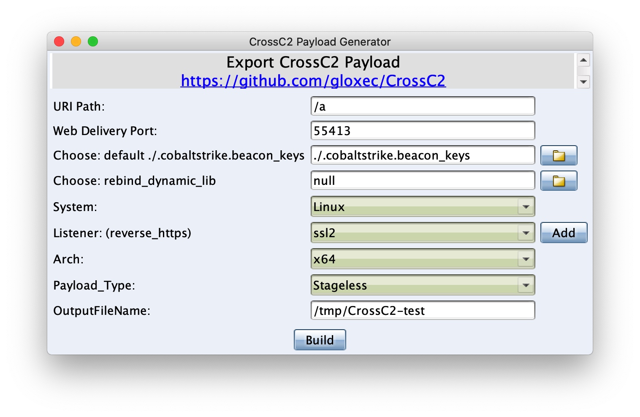640x417 pixels.
Task: Close the CrossC2 Payload Generator window
Action: pos(59,41)
